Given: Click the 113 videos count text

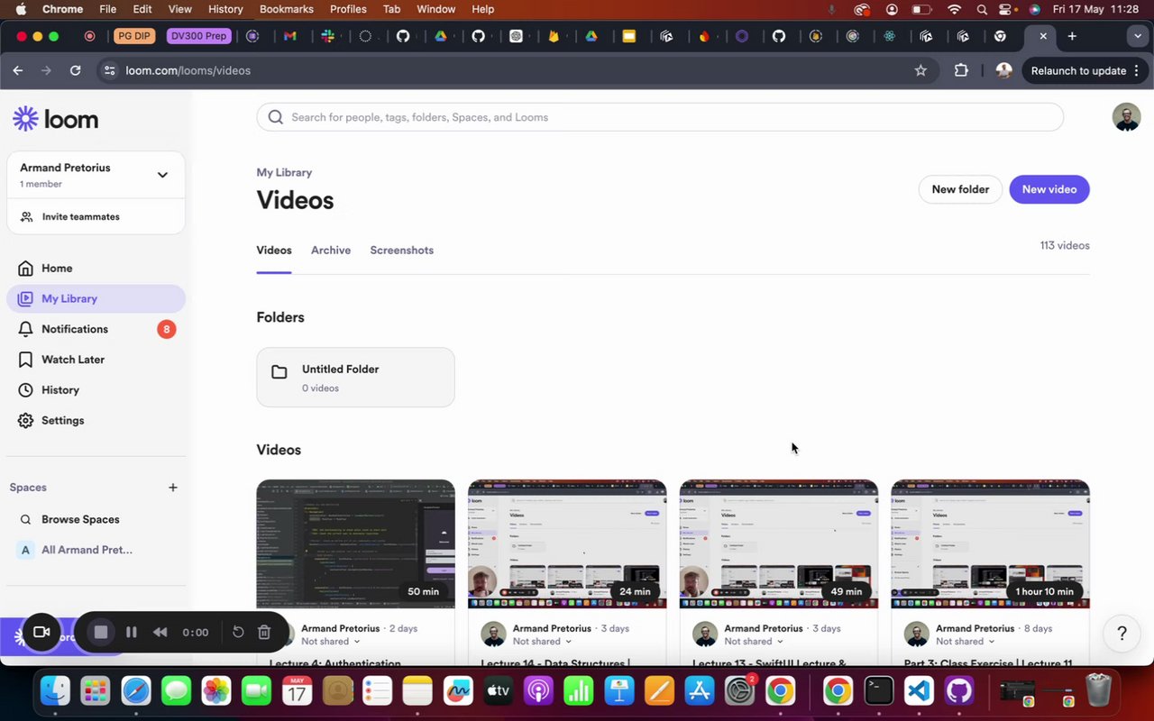Looking at the screenshot, I should click(x=1065, y=245).
